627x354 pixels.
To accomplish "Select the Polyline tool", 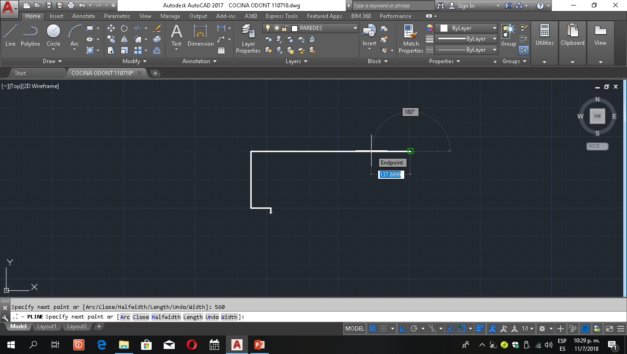I will [x=30, y=35].
